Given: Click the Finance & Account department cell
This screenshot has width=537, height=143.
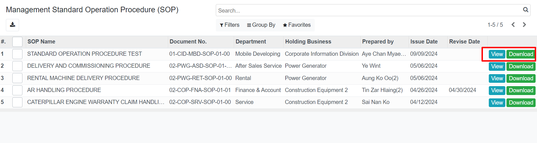Looking at the screenshot, I should pyautogui.click(x=258, y=90).
